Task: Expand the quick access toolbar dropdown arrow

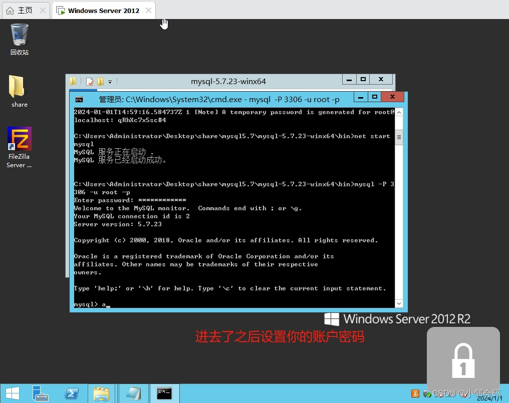Action: click(110, 82)
